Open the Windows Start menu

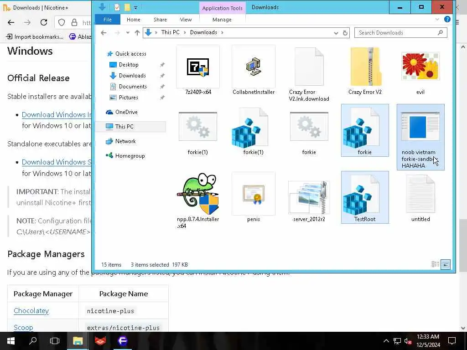pyautogui.click(x=11, y=341)
